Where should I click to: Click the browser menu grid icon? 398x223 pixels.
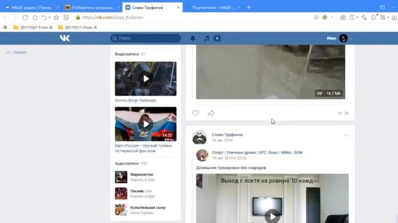(x=317, y=17)
